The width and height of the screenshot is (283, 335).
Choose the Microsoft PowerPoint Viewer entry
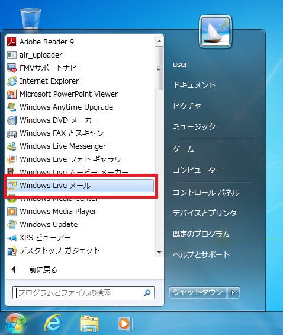(80, 94)
